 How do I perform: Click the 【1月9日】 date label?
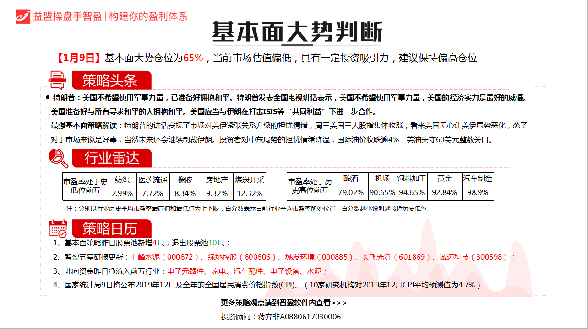click(79, 58)
